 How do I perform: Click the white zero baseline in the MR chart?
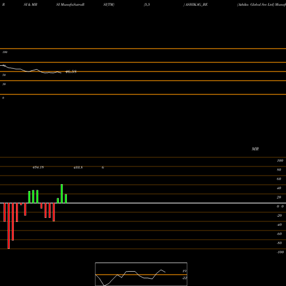(x=143, y=203)
